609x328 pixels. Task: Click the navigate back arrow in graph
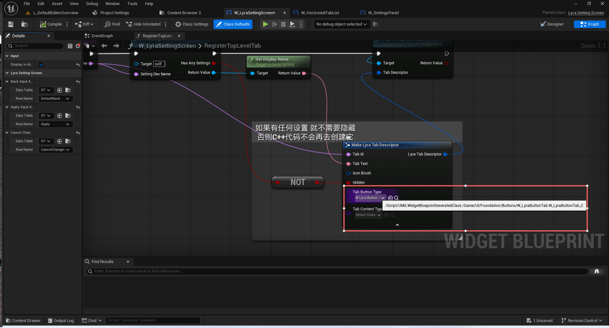tap(104, 46)
